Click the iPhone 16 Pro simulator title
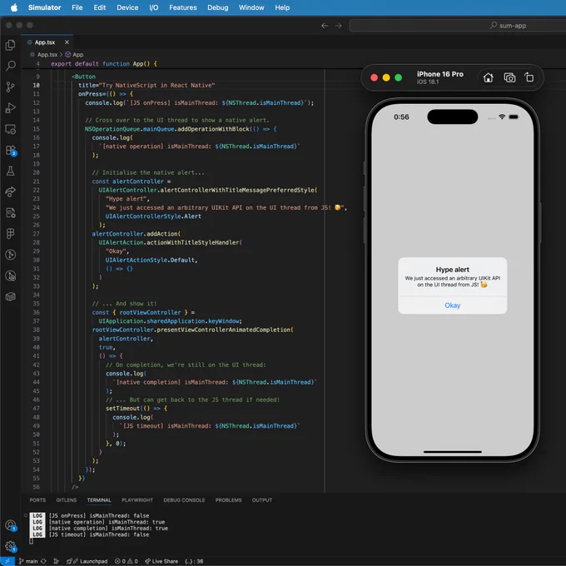The height and width of the screenshot is (566, 566). (440, 74)
